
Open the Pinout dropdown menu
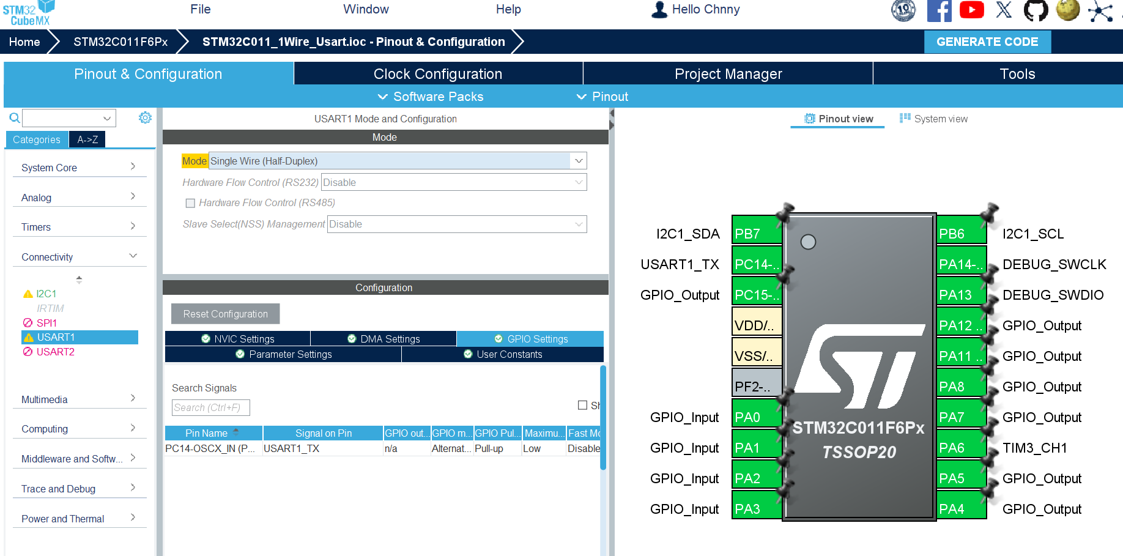point(602,97)
